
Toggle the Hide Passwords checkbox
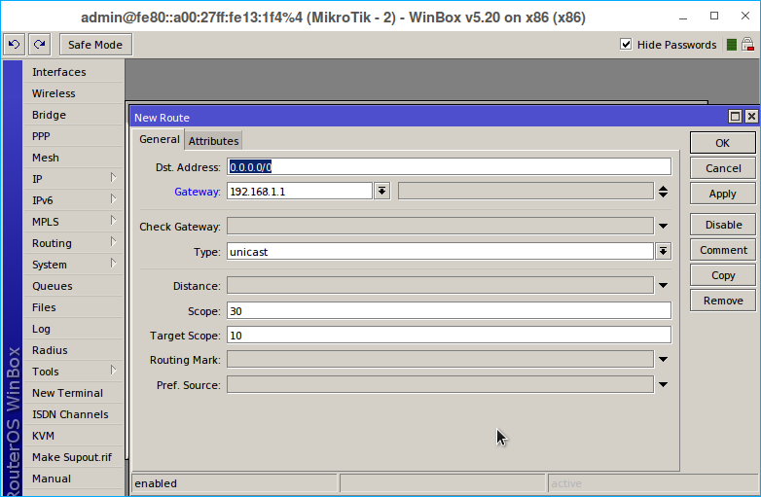pyautogui.click(x=626, y=45)
